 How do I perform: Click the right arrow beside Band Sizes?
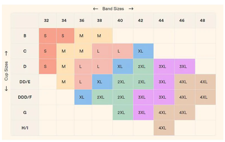[131, 9]
